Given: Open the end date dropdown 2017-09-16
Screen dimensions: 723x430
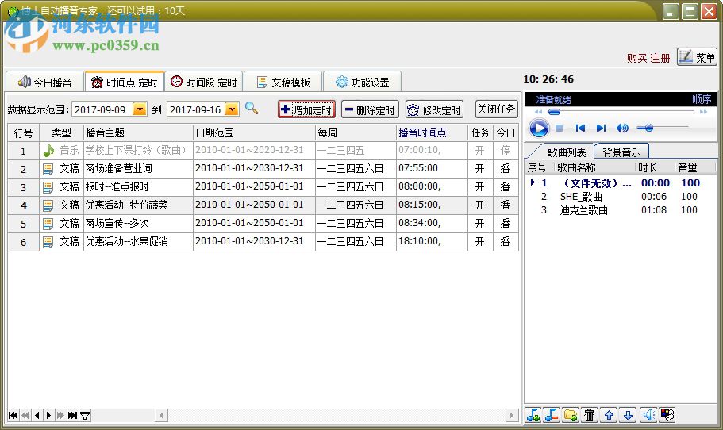Looking at the screenshot, I should pyautogui.click(x=232, y=109).
